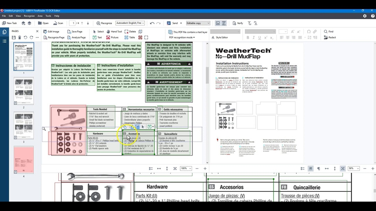Insert a special symbol (Omega)
Viewport: 376px width, 211px height.
click(x=309, y=32)
